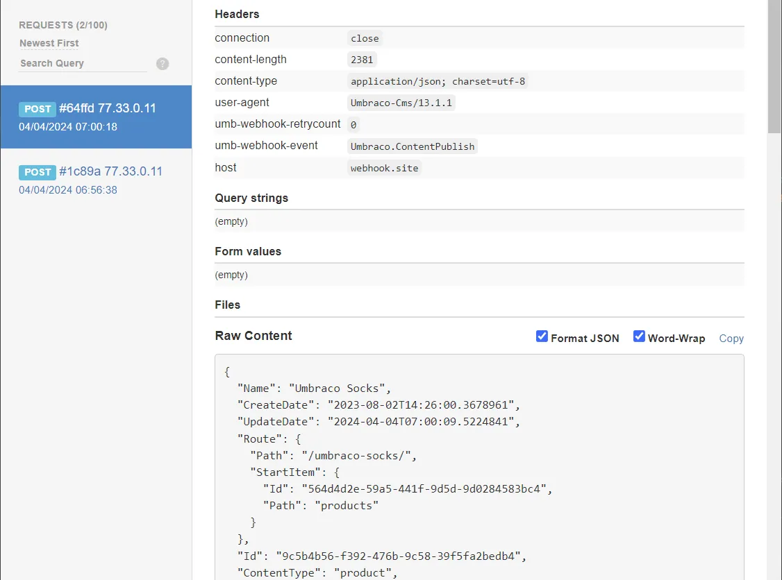Toggle the Format JSON checkbox
The width and height of the screenshot is (782, 580).
[x=542, y=336]
